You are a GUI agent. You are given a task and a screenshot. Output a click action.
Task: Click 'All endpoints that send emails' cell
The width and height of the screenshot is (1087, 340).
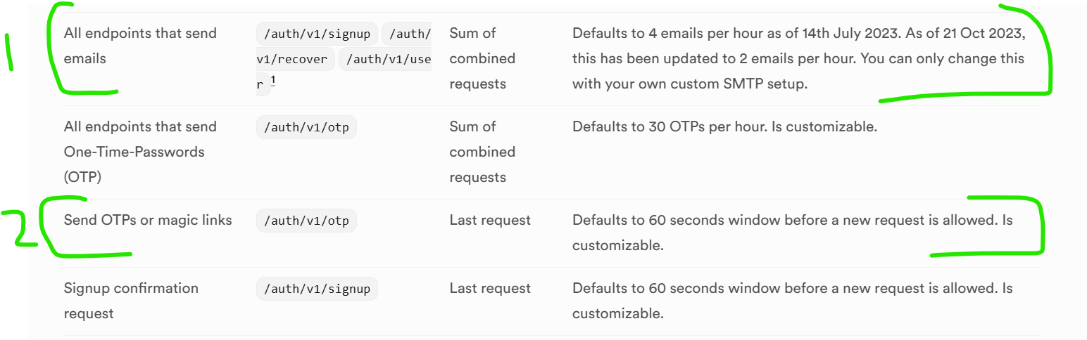[140, 46]
